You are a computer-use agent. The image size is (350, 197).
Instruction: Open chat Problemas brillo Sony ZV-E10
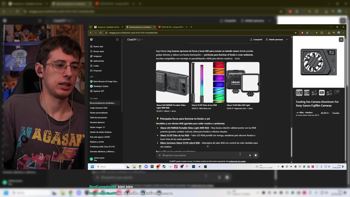pos(102,147)
